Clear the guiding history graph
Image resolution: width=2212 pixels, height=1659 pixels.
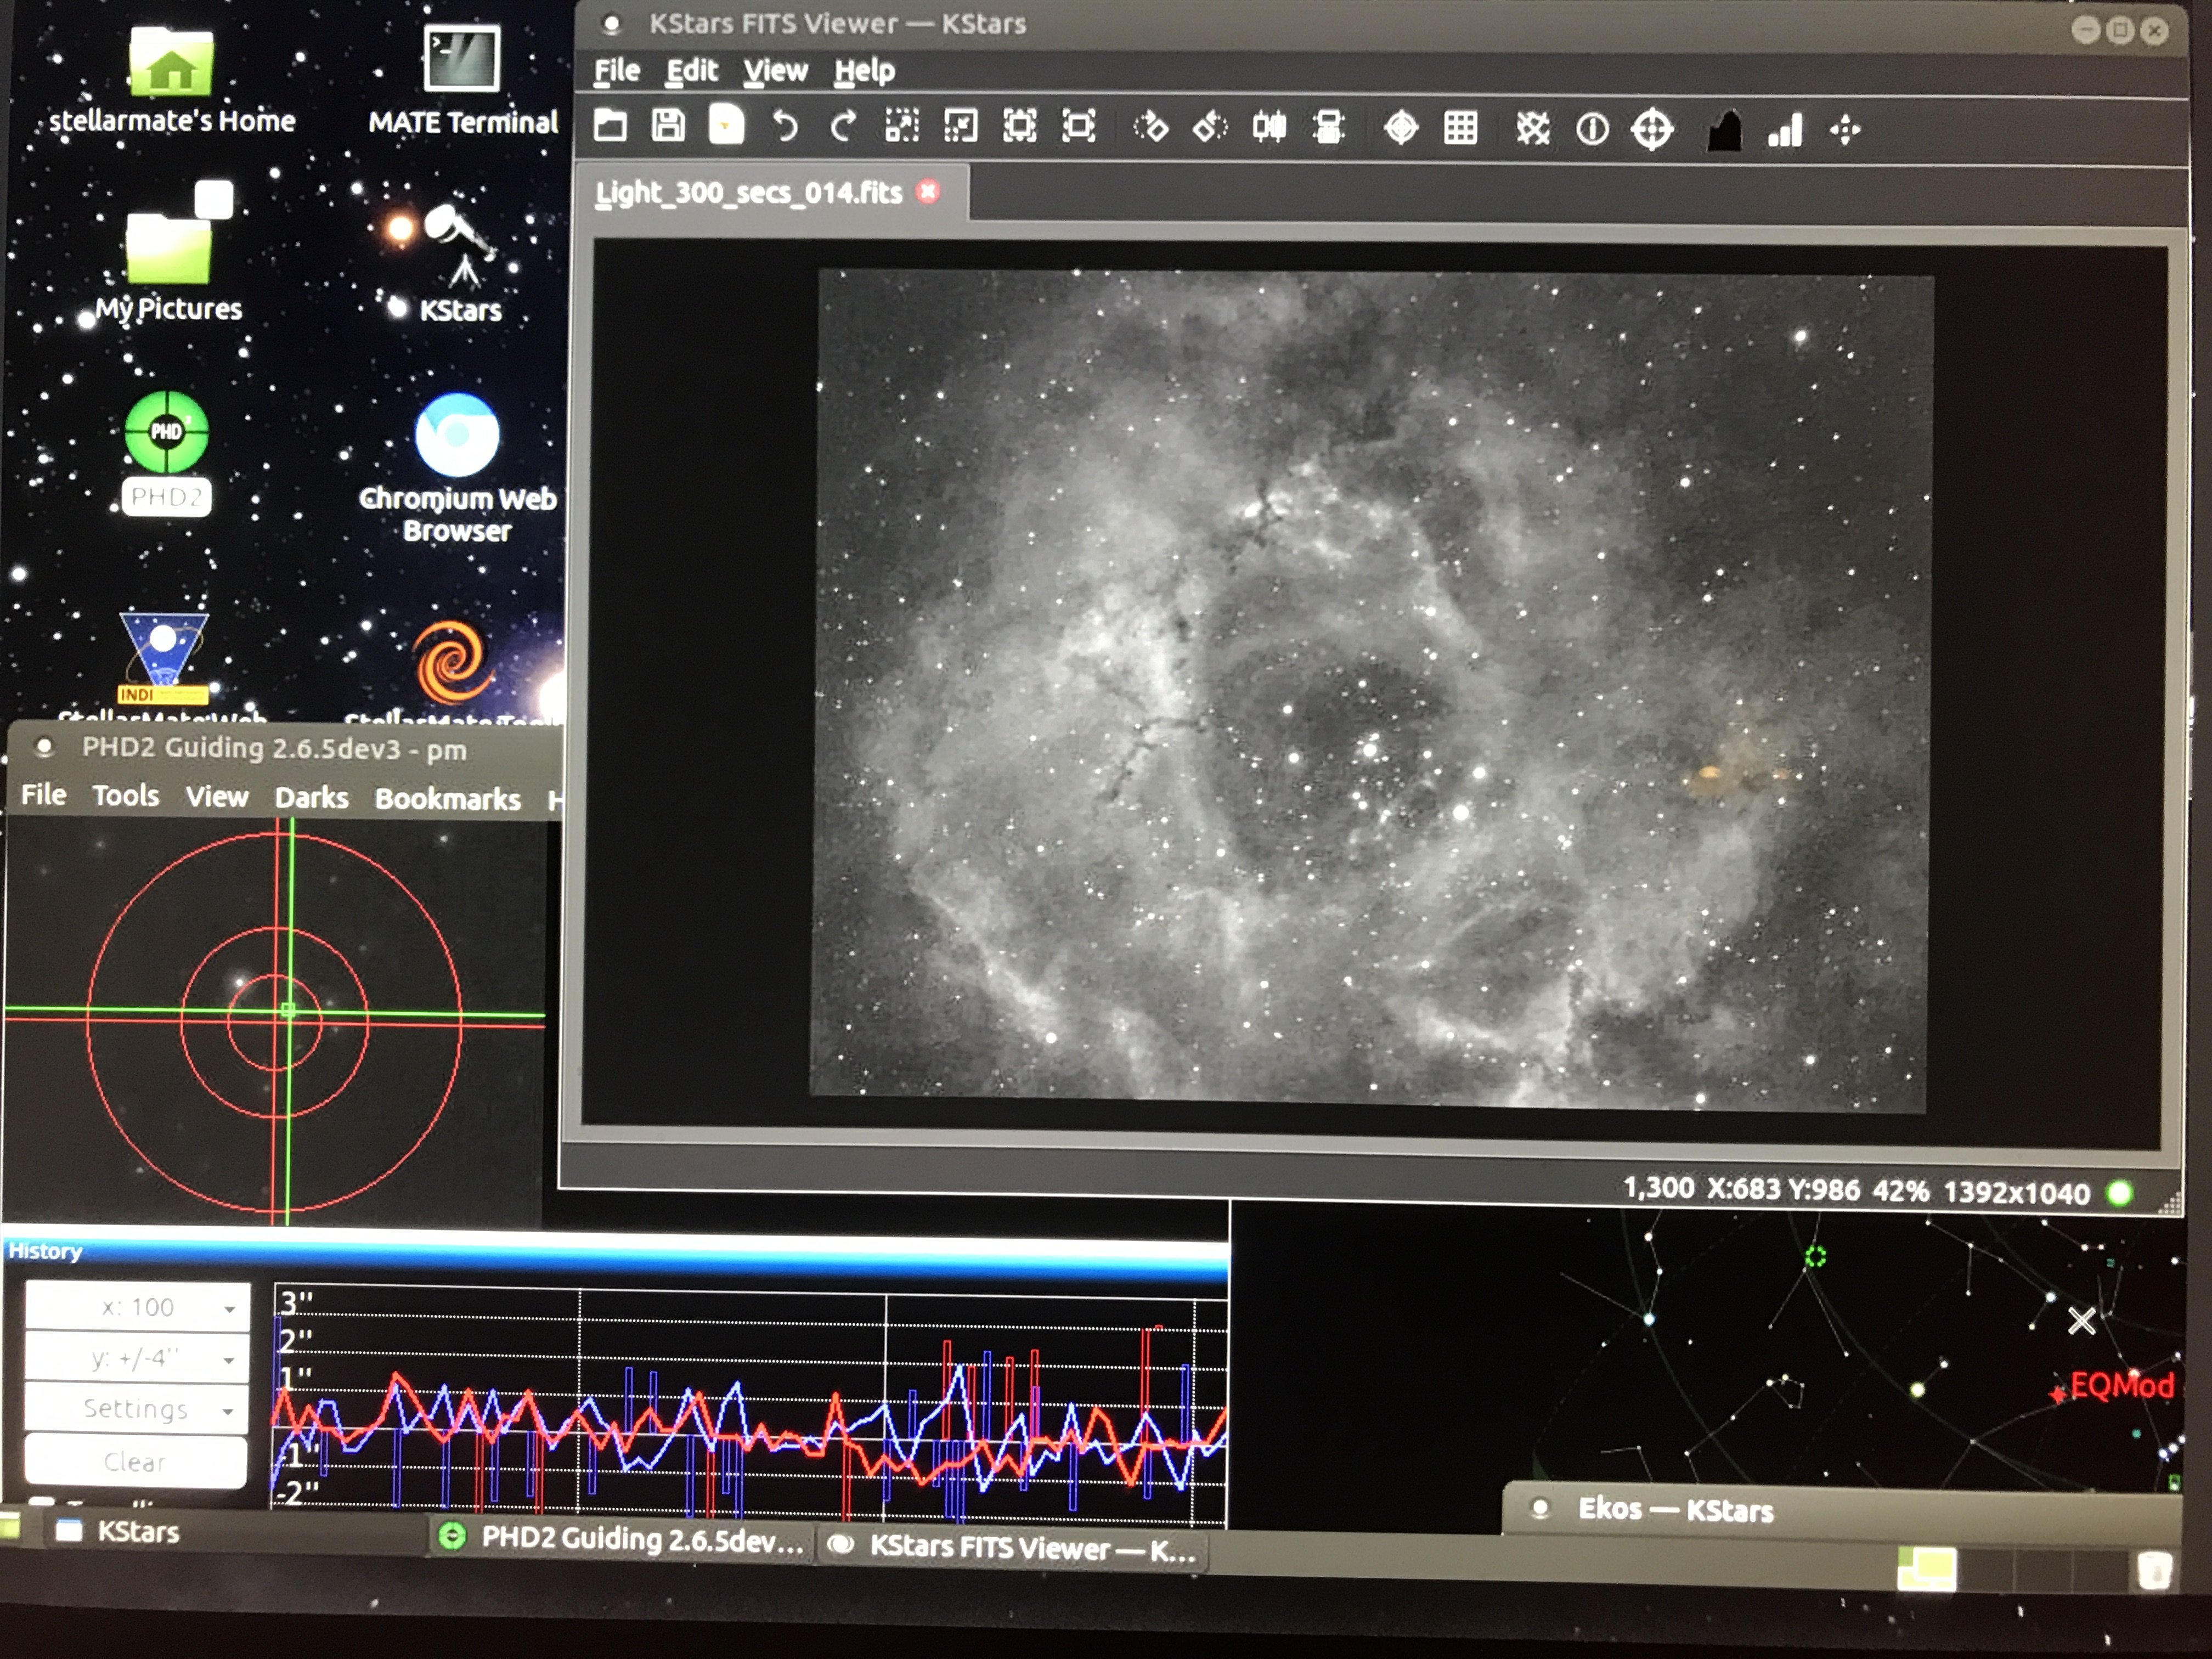[x=135, y=1462]
